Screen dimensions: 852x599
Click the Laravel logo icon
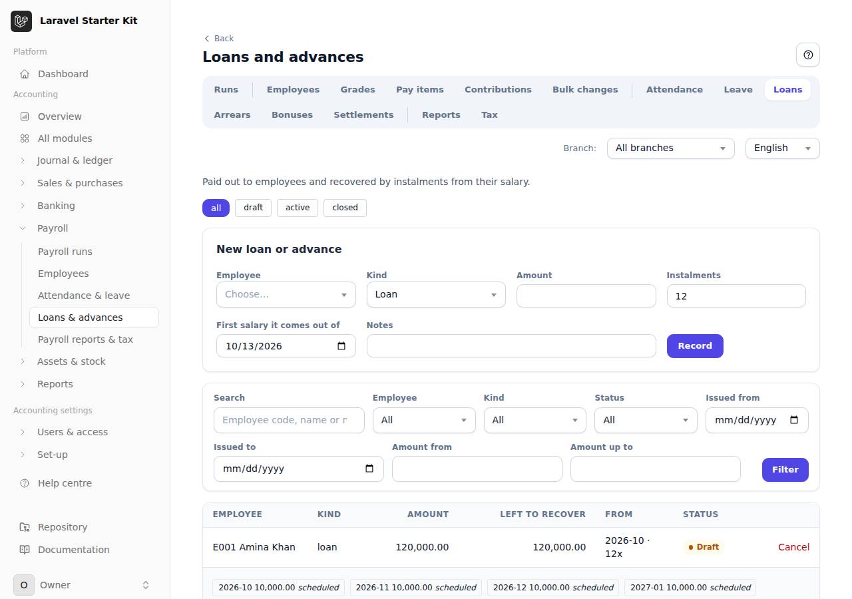[21, 21]
